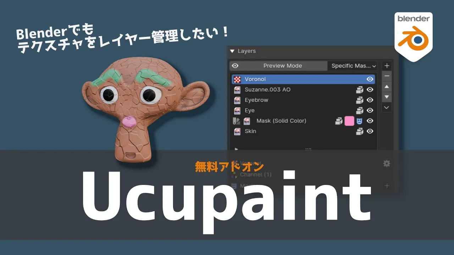Click the Eyebrow layer image icon
The width and height of the screenshot is (454, 255).
click(237, 100)
